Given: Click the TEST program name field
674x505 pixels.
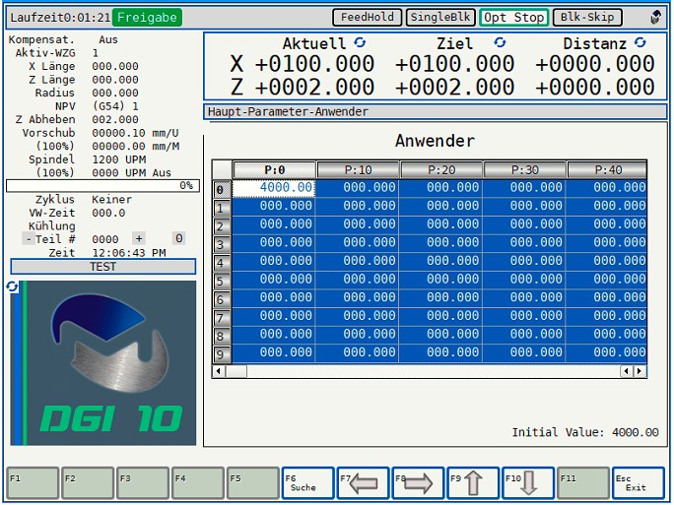Looking at the screenshot, I should (103, 267).
